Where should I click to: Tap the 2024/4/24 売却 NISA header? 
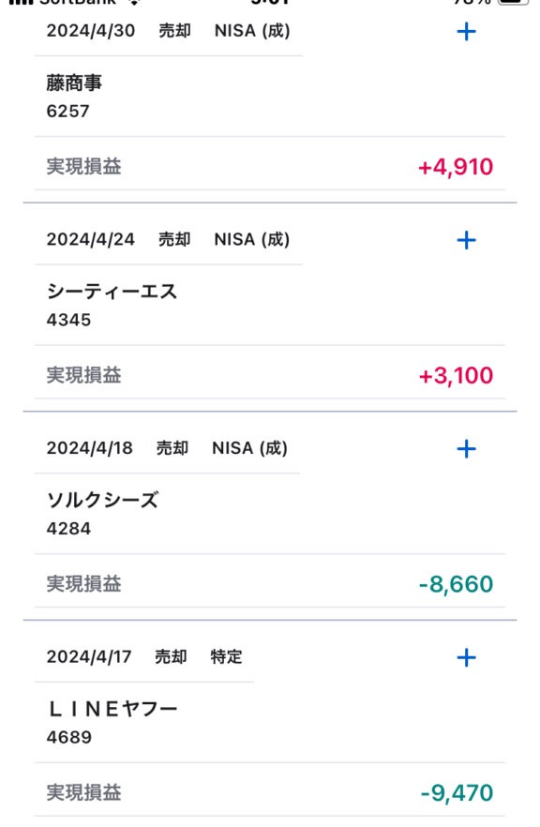click(168, 240)
